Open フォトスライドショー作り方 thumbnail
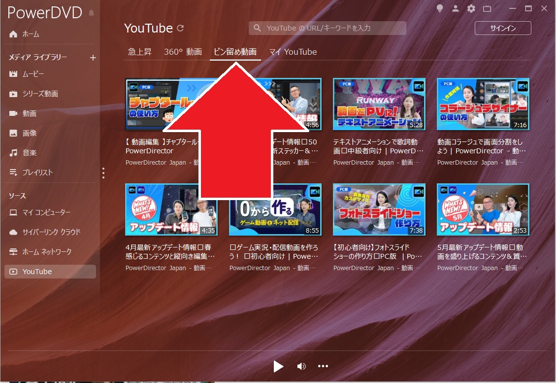 pyautogui.click(x=379, y=209)
